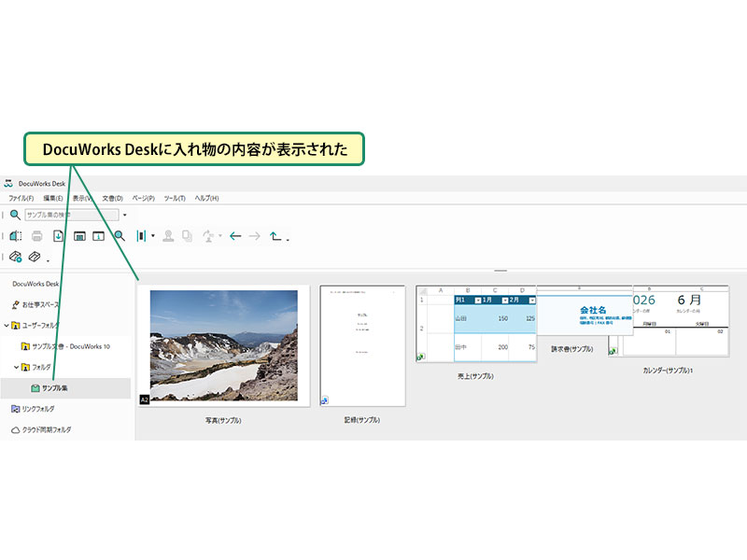Click the import document icon with down arrow

click(x=58, y=236)
